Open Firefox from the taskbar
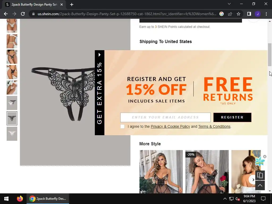 coord(20,199)
